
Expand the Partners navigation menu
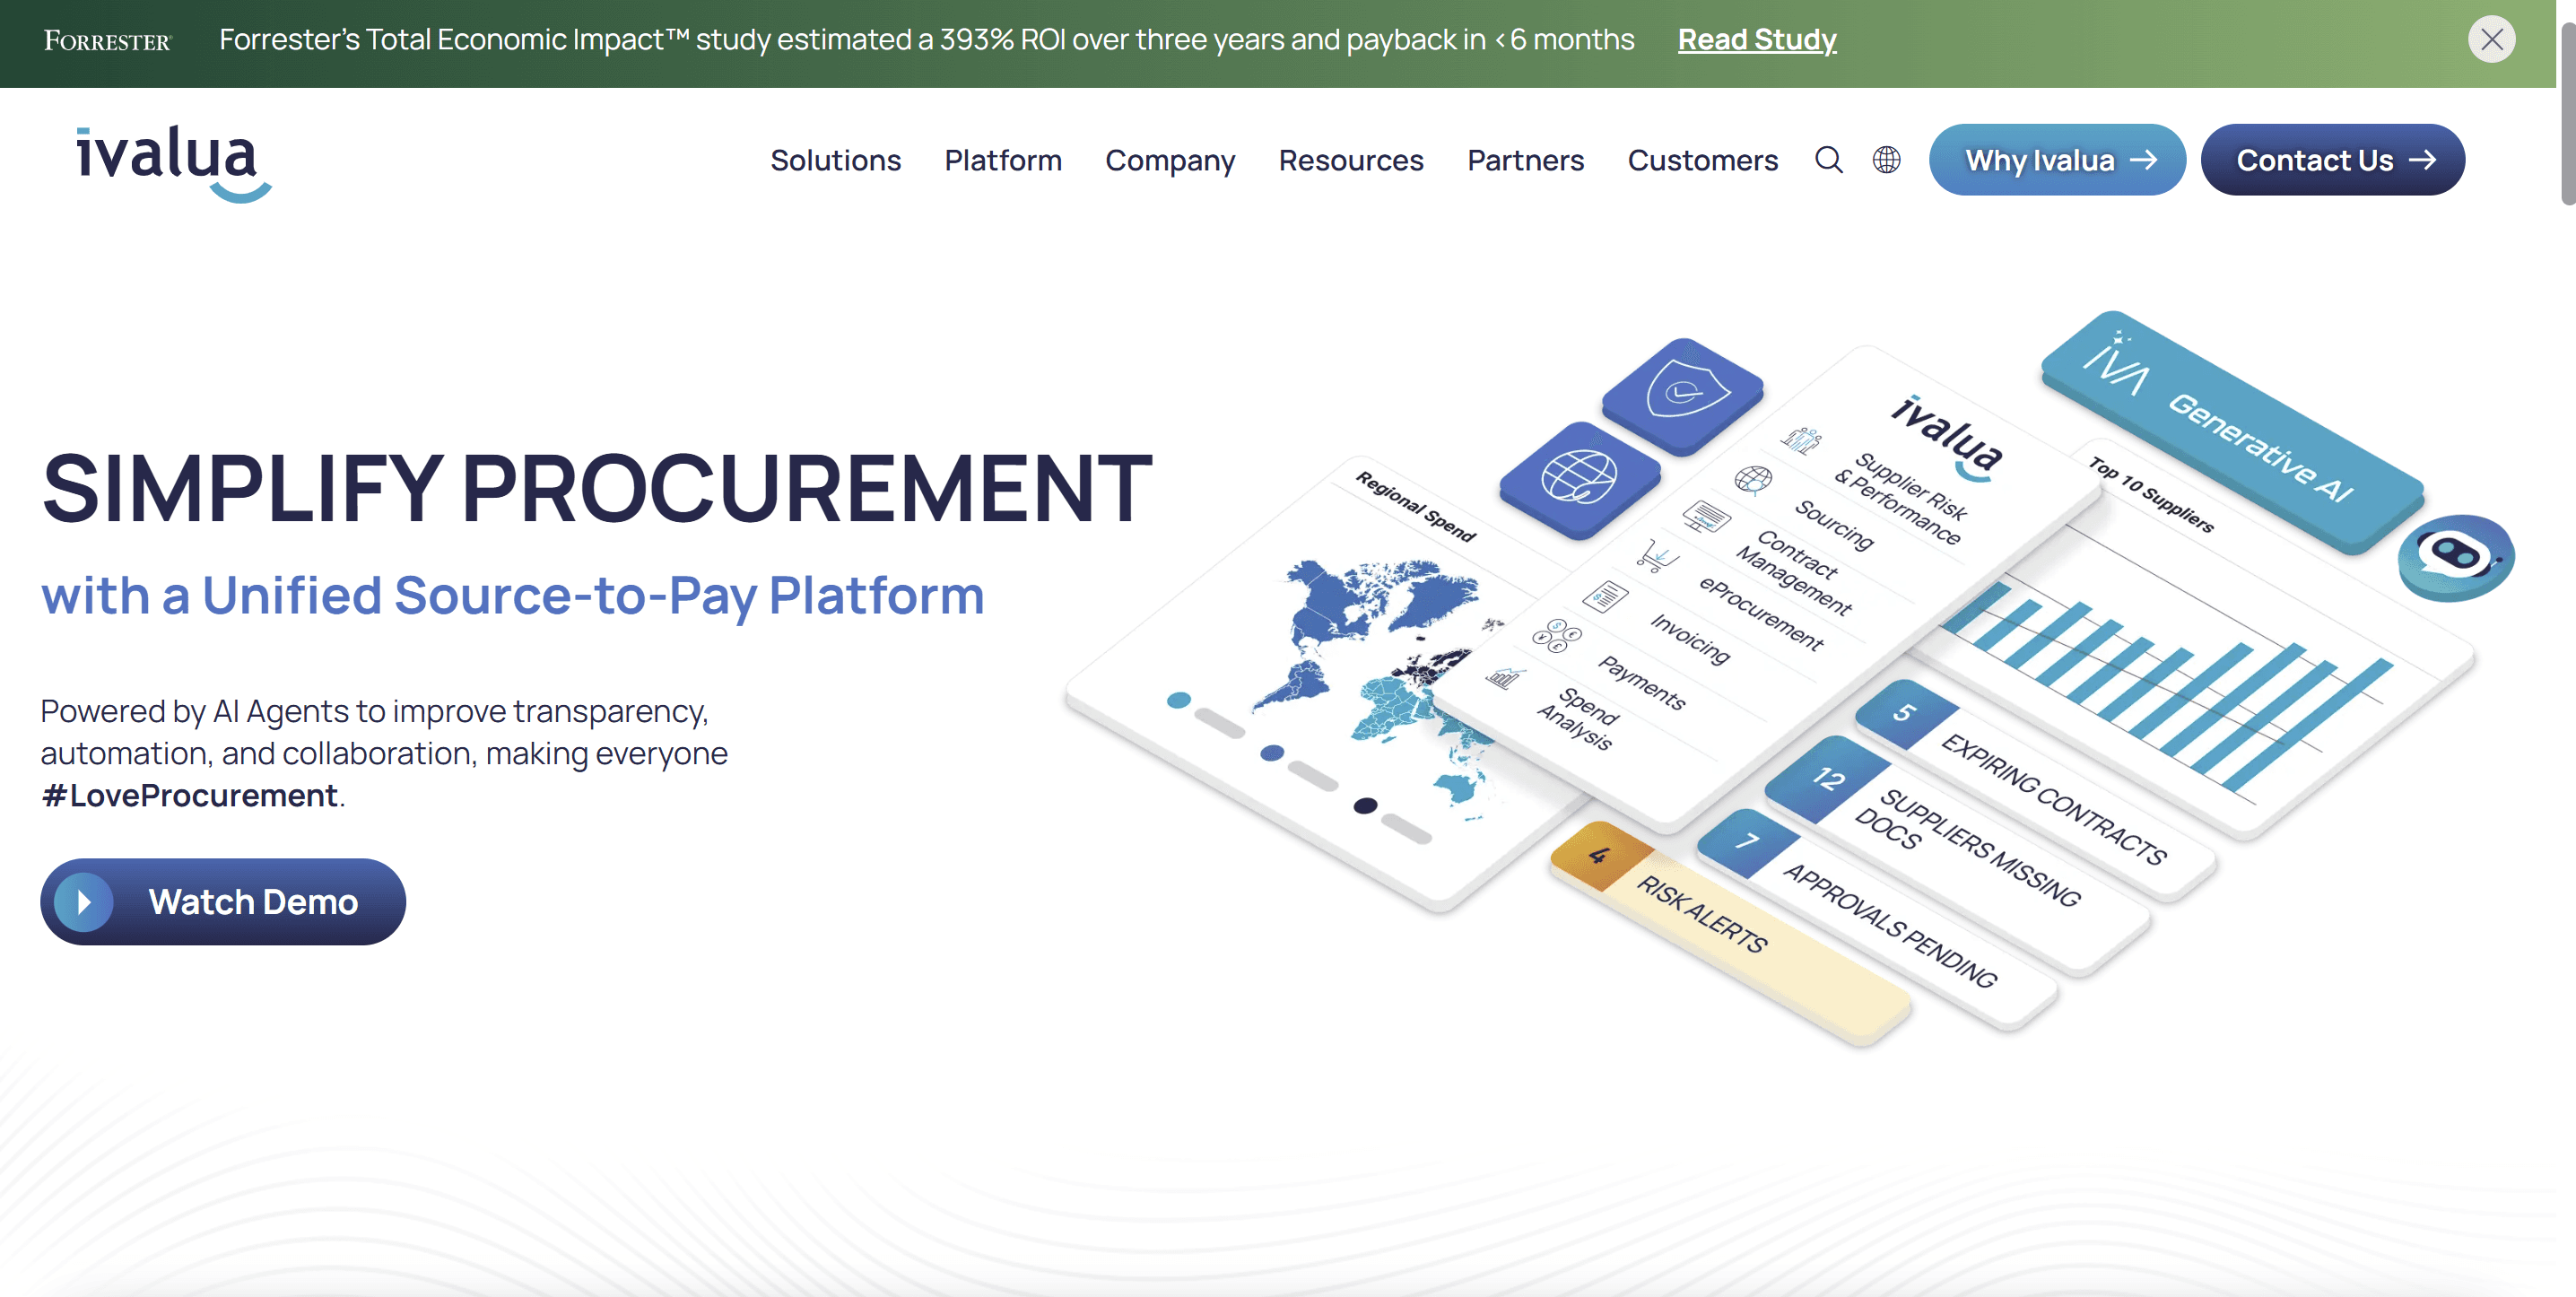coord(1525,160)
